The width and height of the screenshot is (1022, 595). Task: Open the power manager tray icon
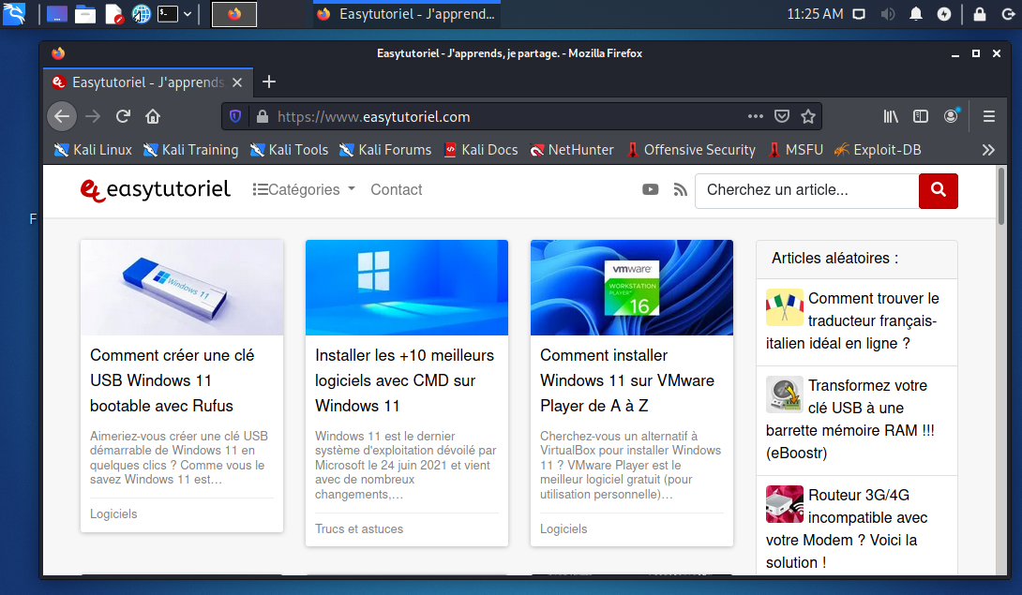click(x=944, y=14)
